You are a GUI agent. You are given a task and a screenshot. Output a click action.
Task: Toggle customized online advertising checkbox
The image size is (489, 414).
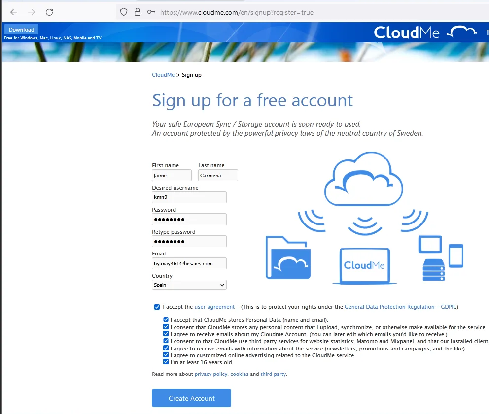[x=166, y=355]
